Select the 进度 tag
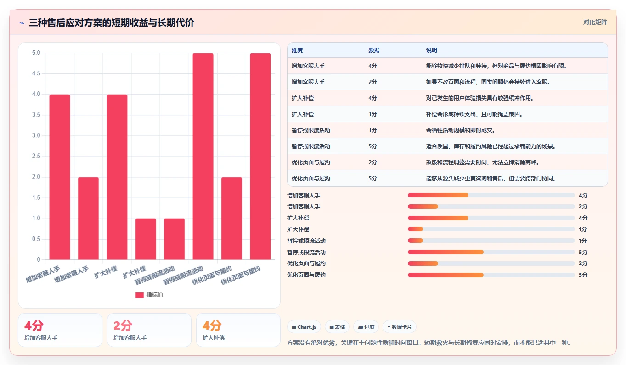 pyautogui.click(x=366, y=327)
